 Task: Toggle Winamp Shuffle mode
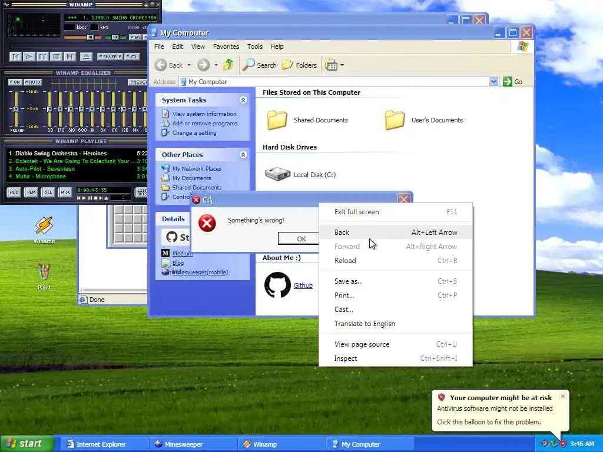point(110,56)
